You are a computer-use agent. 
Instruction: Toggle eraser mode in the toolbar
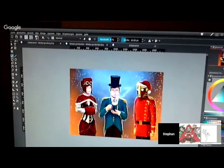point(84,39)
